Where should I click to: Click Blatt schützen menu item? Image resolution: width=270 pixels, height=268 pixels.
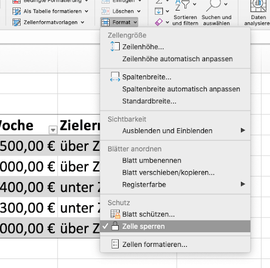pos(175,214)
